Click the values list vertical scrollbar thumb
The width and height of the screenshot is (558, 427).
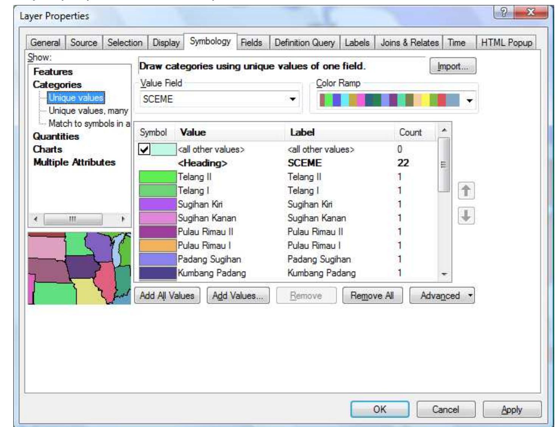point(444,165)
